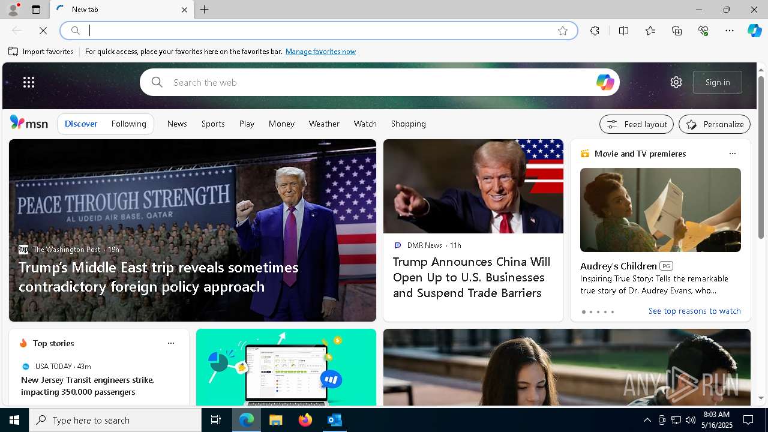Click Manage favorites now link
Image resolution: width=768 pixels, height=432 pixels.
[x=320, y=52]
